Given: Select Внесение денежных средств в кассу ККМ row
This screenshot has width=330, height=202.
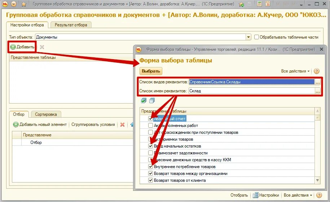Looking at the screenshot, I should [x=227, y=160].
